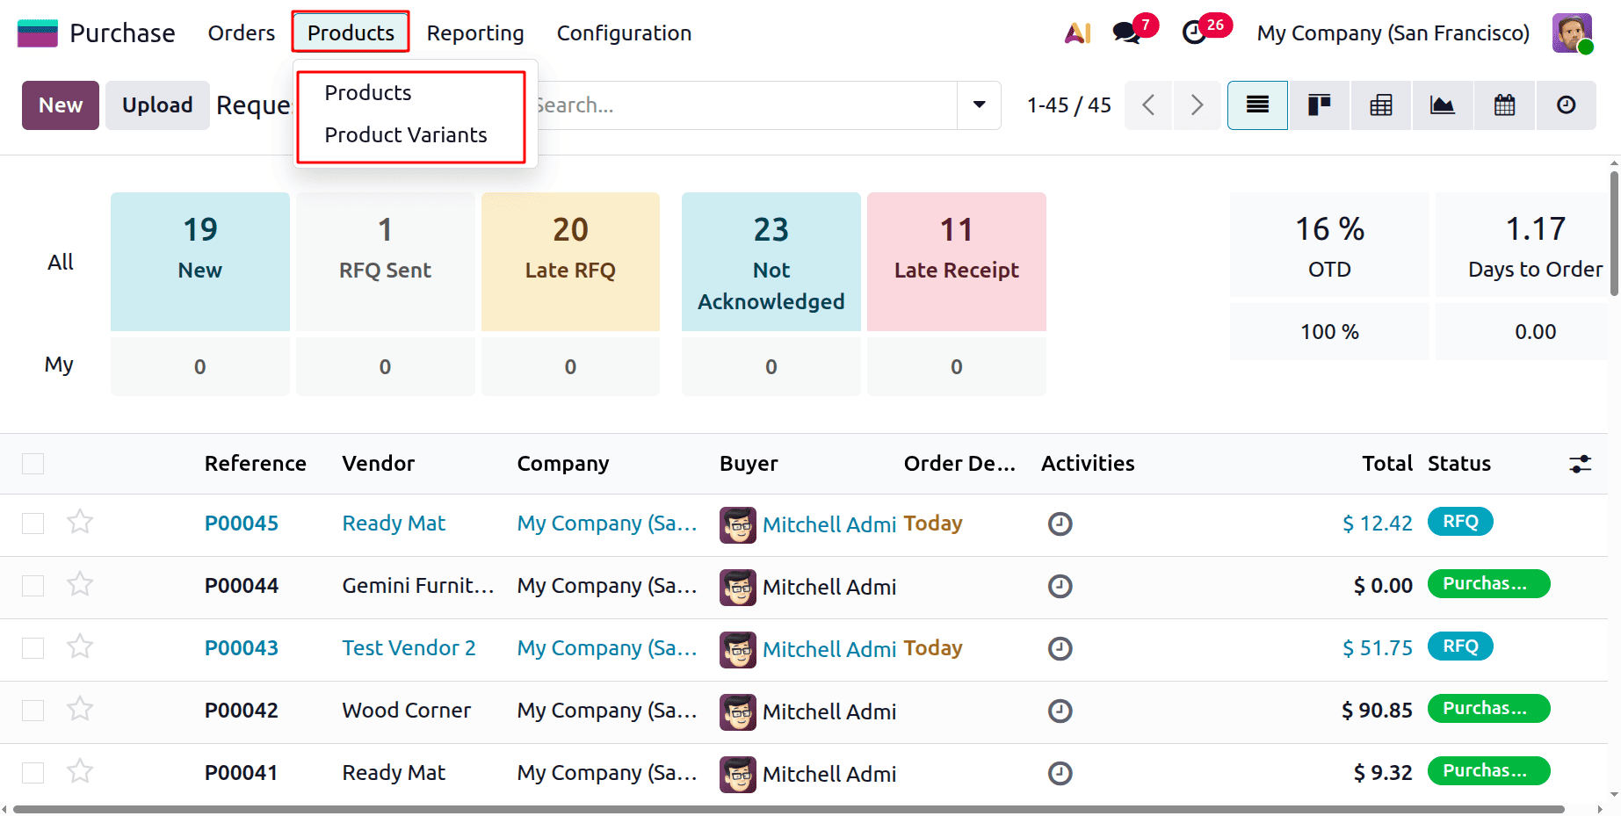The width and height of the screenshot is (1621, 816).
Task: Switch to Calendar view
Action: [x=1503, y=105]
